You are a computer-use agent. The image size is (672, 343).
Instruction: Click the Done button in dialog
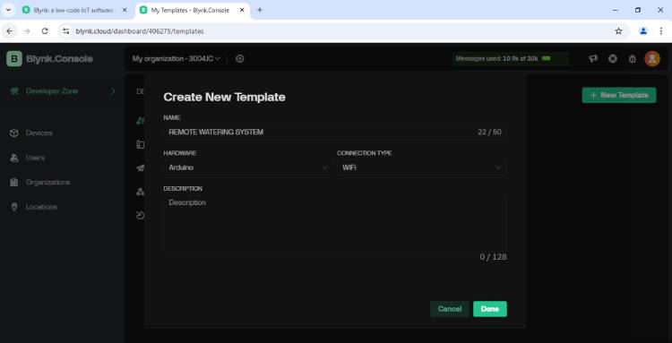(490, 309)
